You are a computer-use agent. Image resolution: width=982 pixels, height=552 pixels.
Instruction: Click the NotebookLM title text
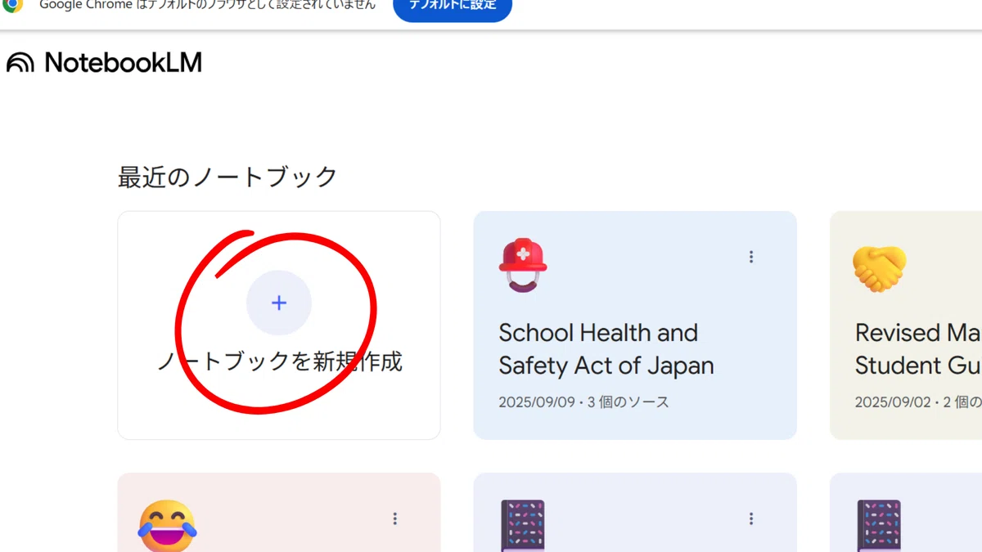(x=123, y=62)
